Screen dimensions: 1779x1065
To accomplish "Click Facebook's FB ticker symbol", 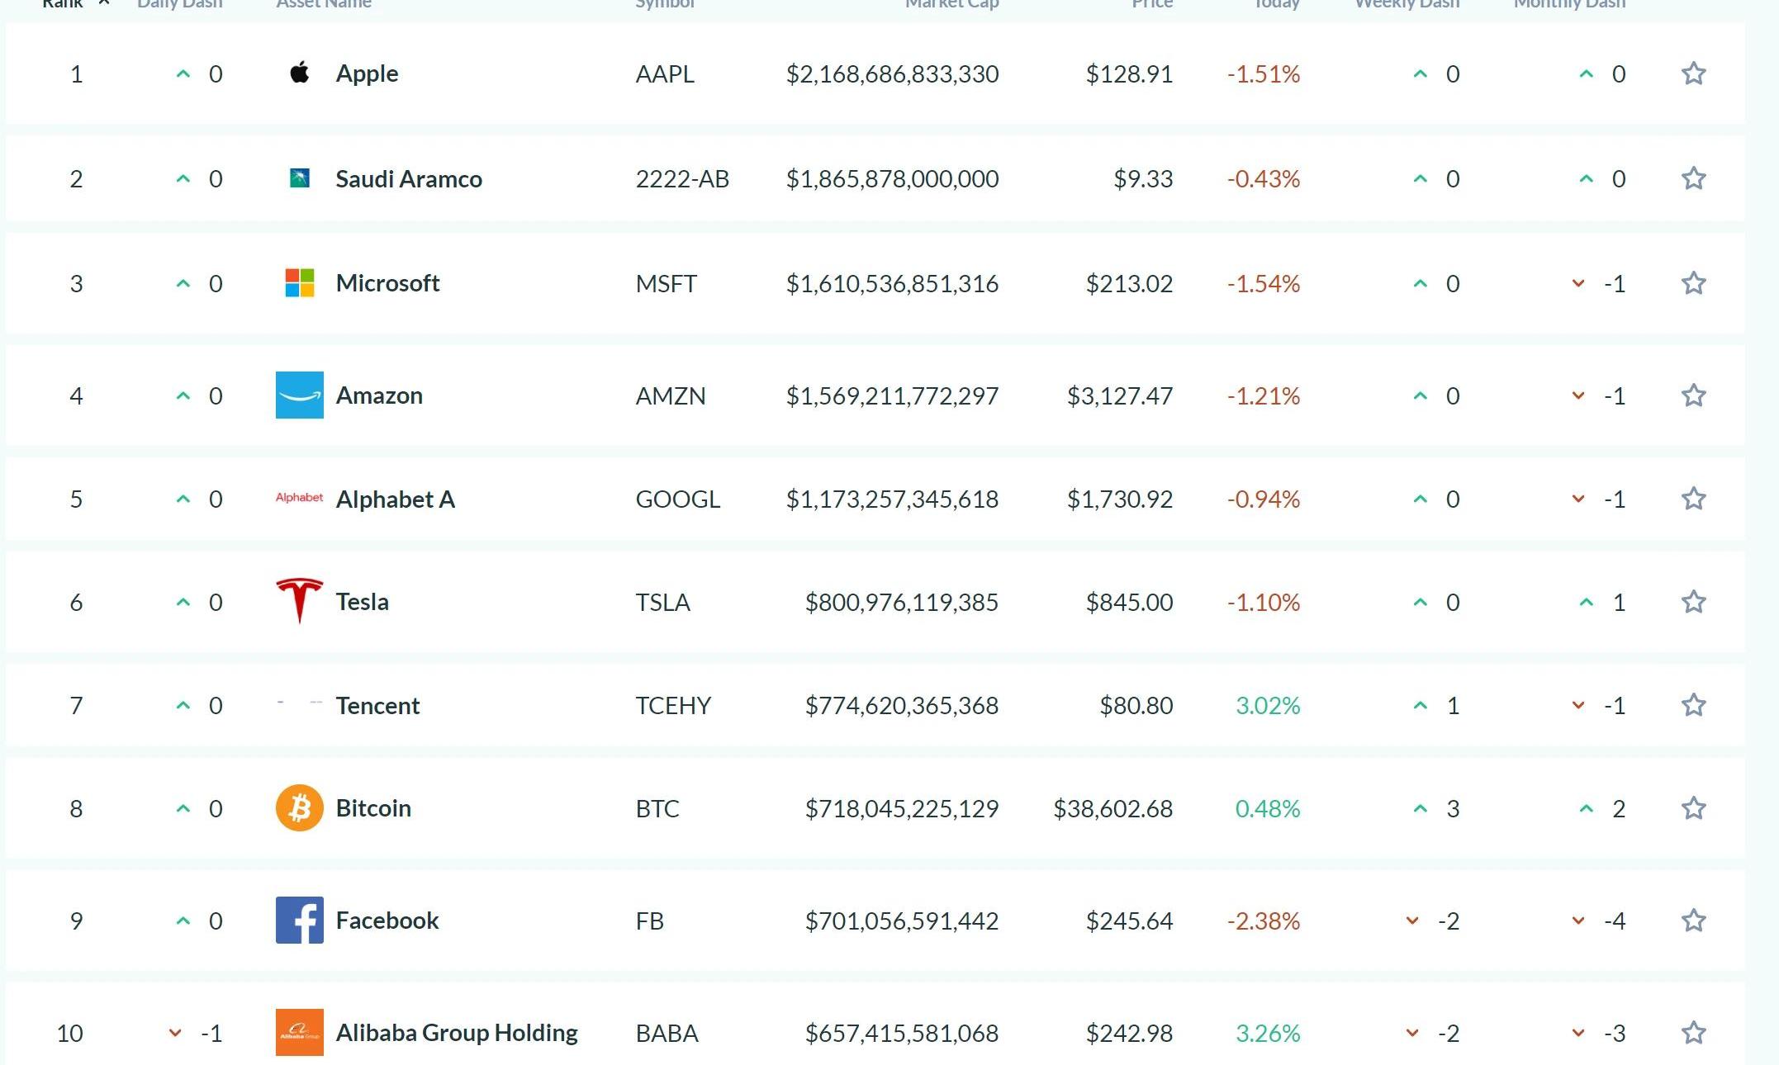I will pyautogui.click(x=650, y=921).
